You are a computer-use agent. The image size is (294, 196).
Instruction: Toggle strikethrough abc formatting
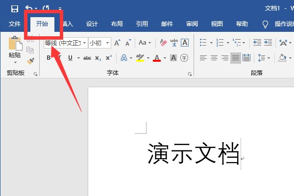tap(87, 58)
